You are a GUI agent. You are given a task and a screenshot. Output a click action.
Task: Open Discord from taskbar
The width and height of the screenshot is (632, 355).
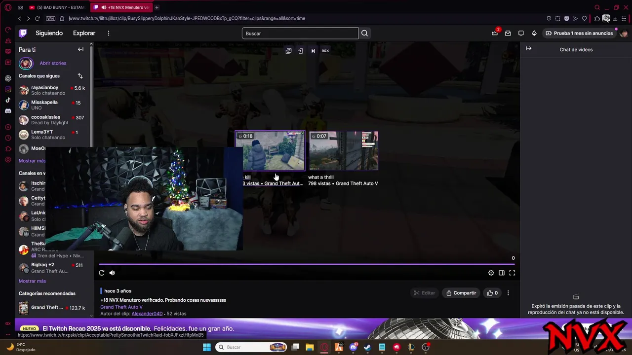click(x=353, y=347)
